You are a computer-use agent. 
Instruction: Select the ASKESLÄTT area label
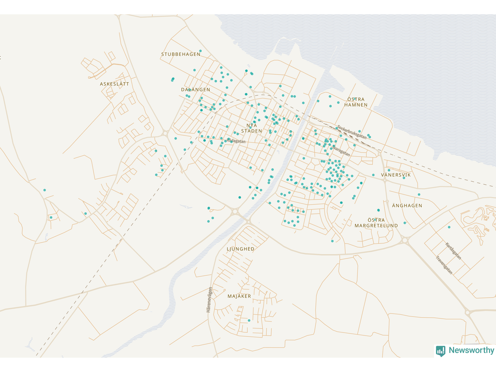pos(114,84)
